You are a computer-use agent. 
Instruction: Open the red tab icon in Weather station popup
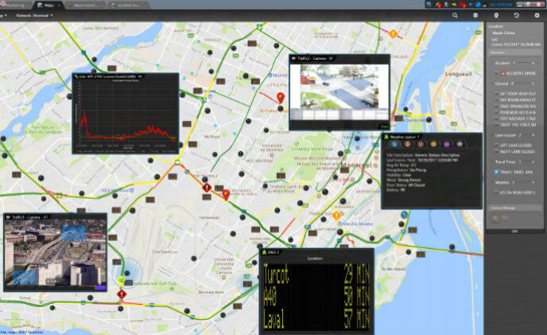click(x=421, y=144)
